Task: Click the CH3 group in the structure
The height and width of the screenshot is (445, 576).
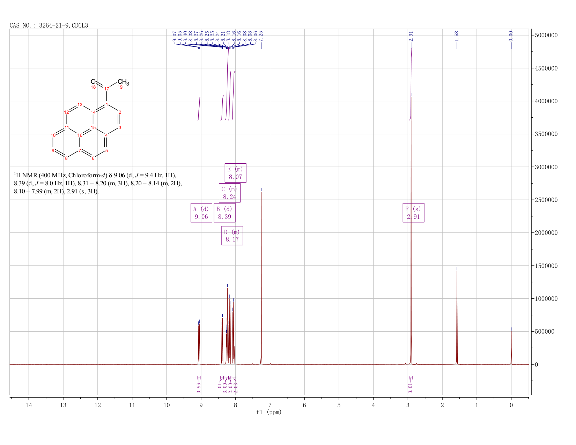Action: (123, 82)
